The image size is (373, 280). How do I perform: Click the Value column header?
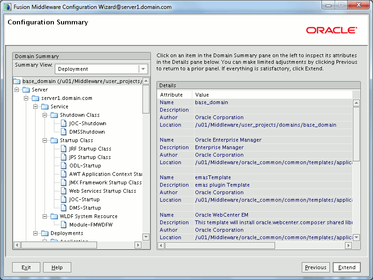pos(272,95)
